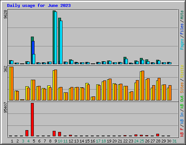Click green day label 24 on the x-axis
Viewport: 186px width, 145px height.
tap(136, 141)
